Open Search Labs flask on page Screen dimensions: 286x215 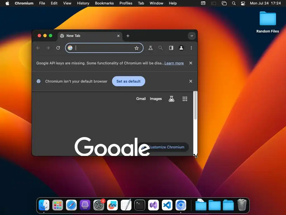click(x=171, y=99)
